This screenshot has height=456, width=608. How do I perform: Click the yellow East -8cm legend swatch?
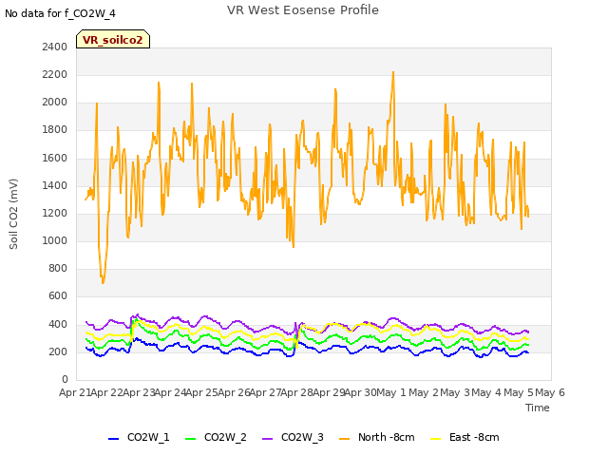pyautogui.click(x=435, y=439)
